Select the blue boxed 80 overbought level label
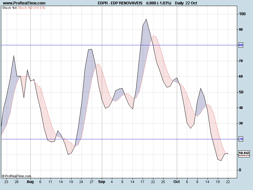This screenshot has height=190, width=253. tap(241, 45)
